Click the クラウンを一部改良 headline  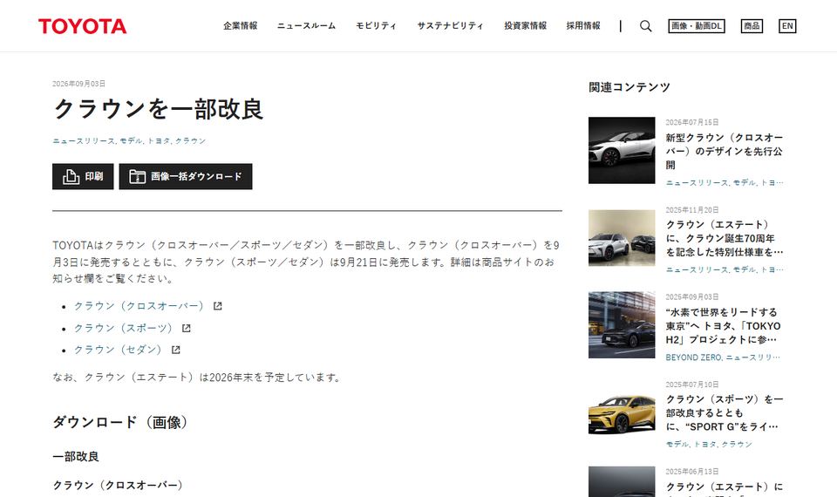click(x=158, y=109)
